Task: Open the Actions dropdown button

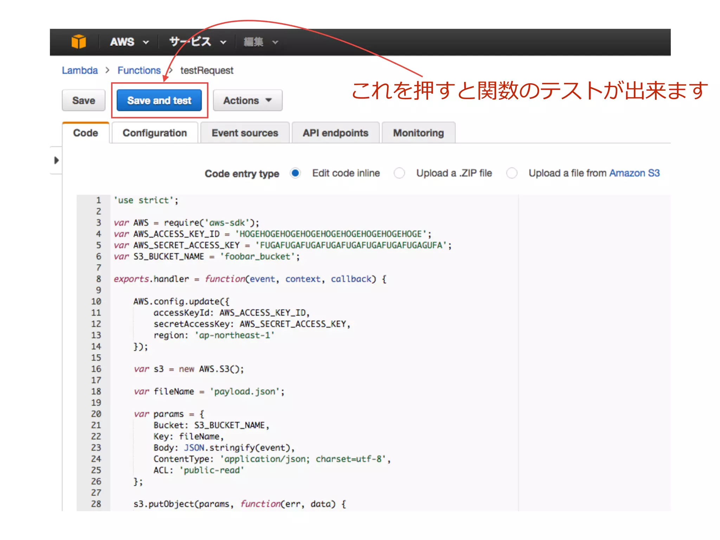Action: pos(247,101)
